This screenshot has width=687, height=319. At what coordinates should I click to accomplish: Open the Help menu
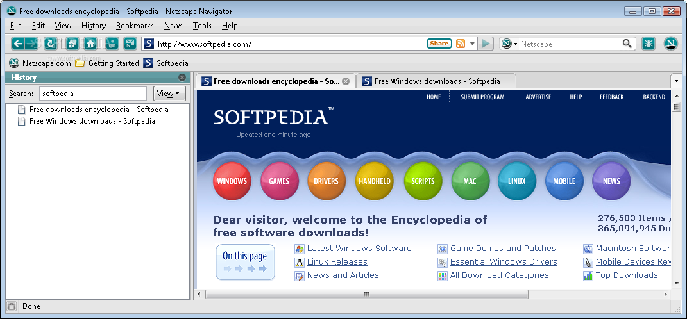point(230,26)
